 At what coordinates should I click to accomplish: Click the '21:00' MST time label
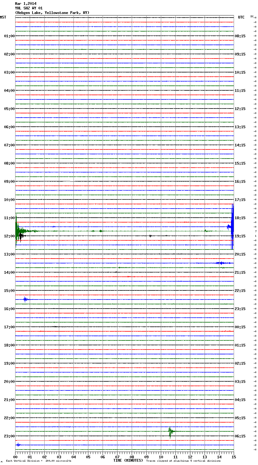[x=9, y=400]
